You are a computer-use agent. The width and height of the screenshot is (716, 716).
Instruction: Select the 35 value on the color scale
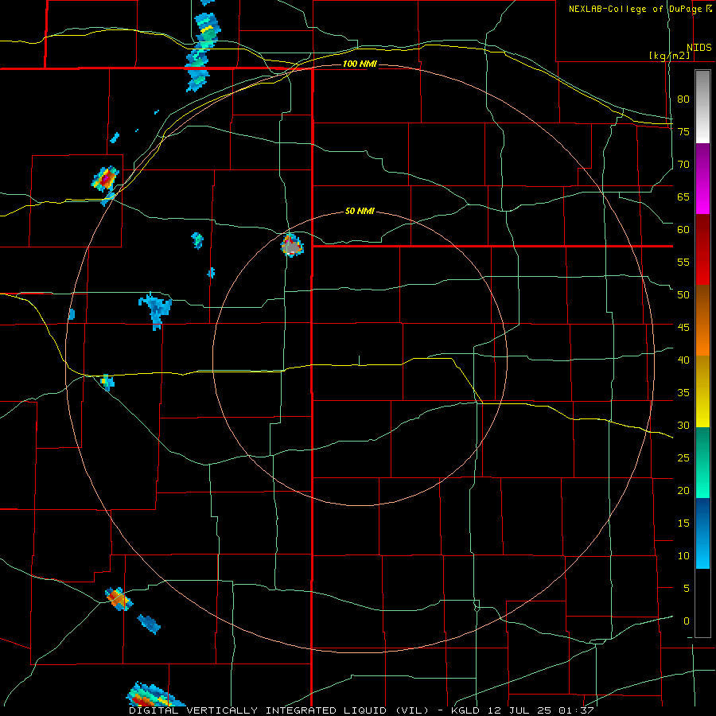coord(683,393)
